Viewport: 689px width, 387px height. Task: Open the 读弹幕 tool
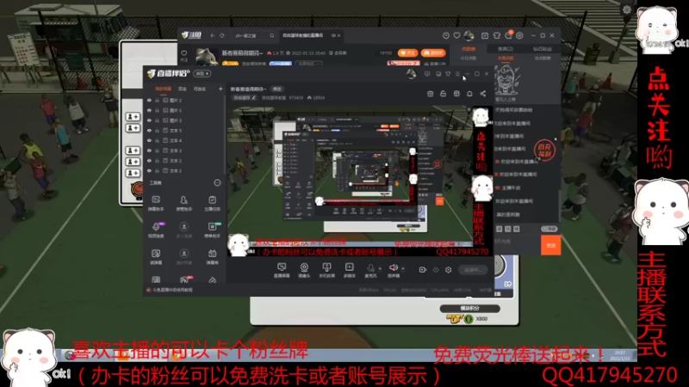coord(156,257)
